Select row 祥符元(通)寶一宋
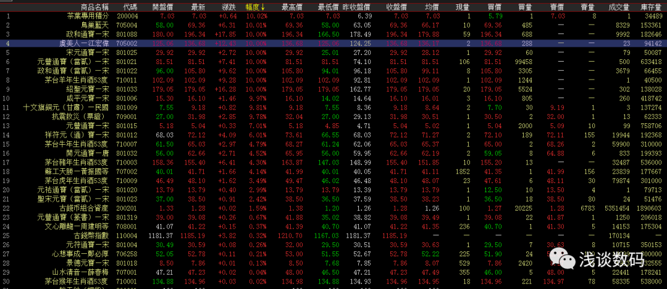667x289 pixels. (333, 134)
